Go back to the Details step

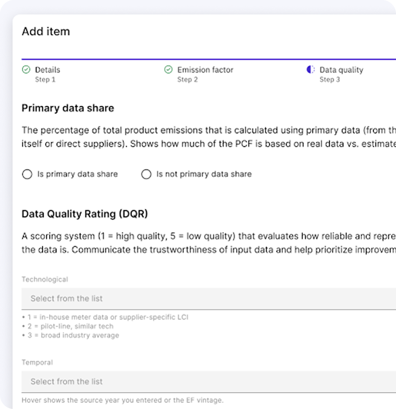[x=48, y=70]
